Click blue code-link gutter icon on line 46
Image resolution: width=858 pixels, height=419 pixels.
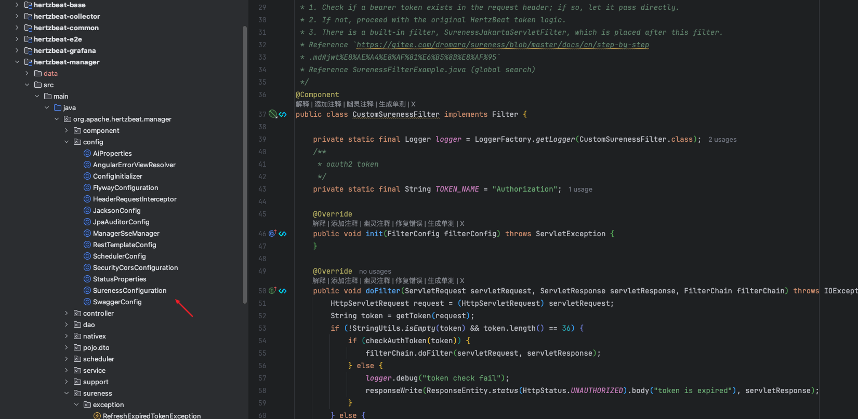[283, 234]
